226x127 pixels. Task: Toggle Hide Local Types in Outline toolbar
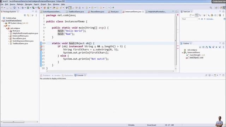(220, 47)
